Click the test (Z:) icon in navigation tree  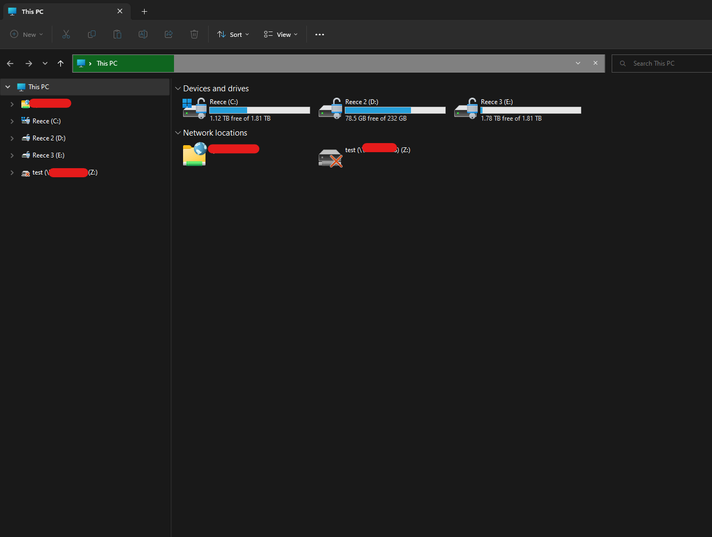(x=26, y=172)
